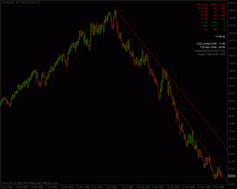Click the 16 May 2008 date label
This screenshot has width=237, height=189.
click(82, 187)
